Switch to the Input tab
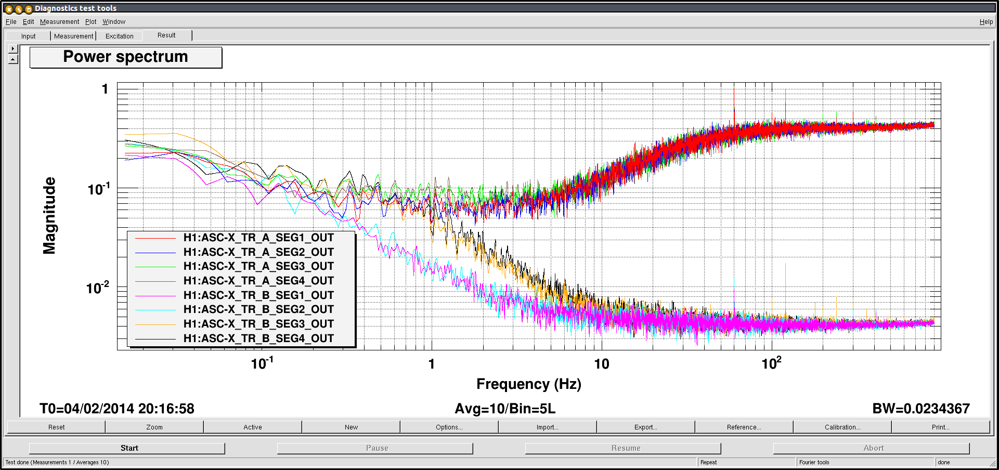This screenshot has width=999, height=470. [28, 36]
